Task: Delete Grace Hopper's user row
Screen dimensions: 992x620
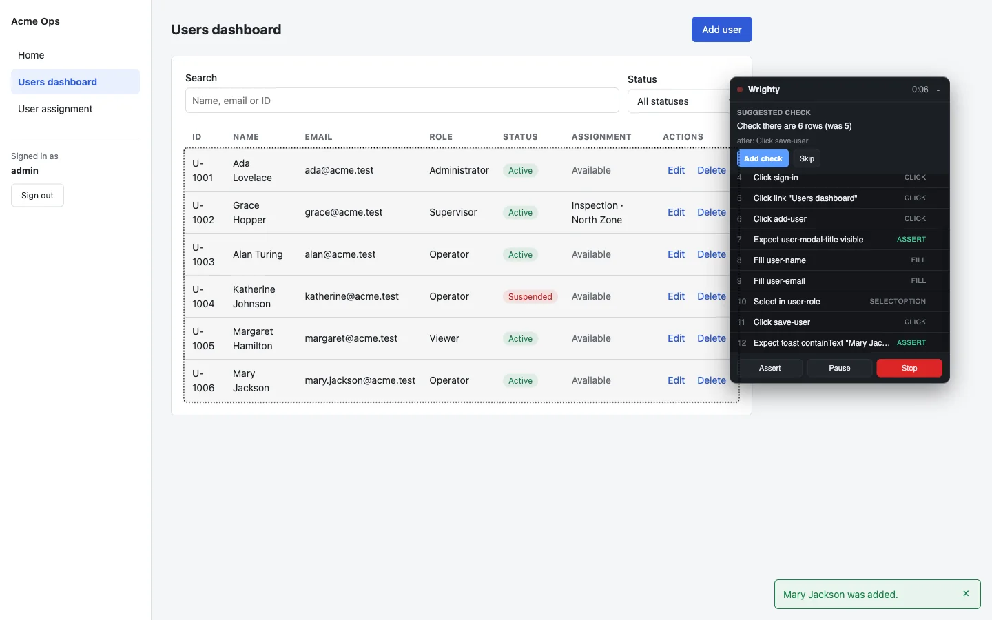Action: click(712, 212)
